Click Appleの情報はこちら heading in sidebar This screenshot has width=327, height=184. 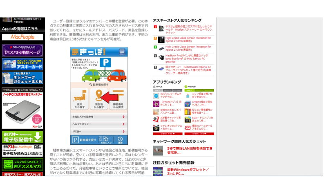(20, 29)
